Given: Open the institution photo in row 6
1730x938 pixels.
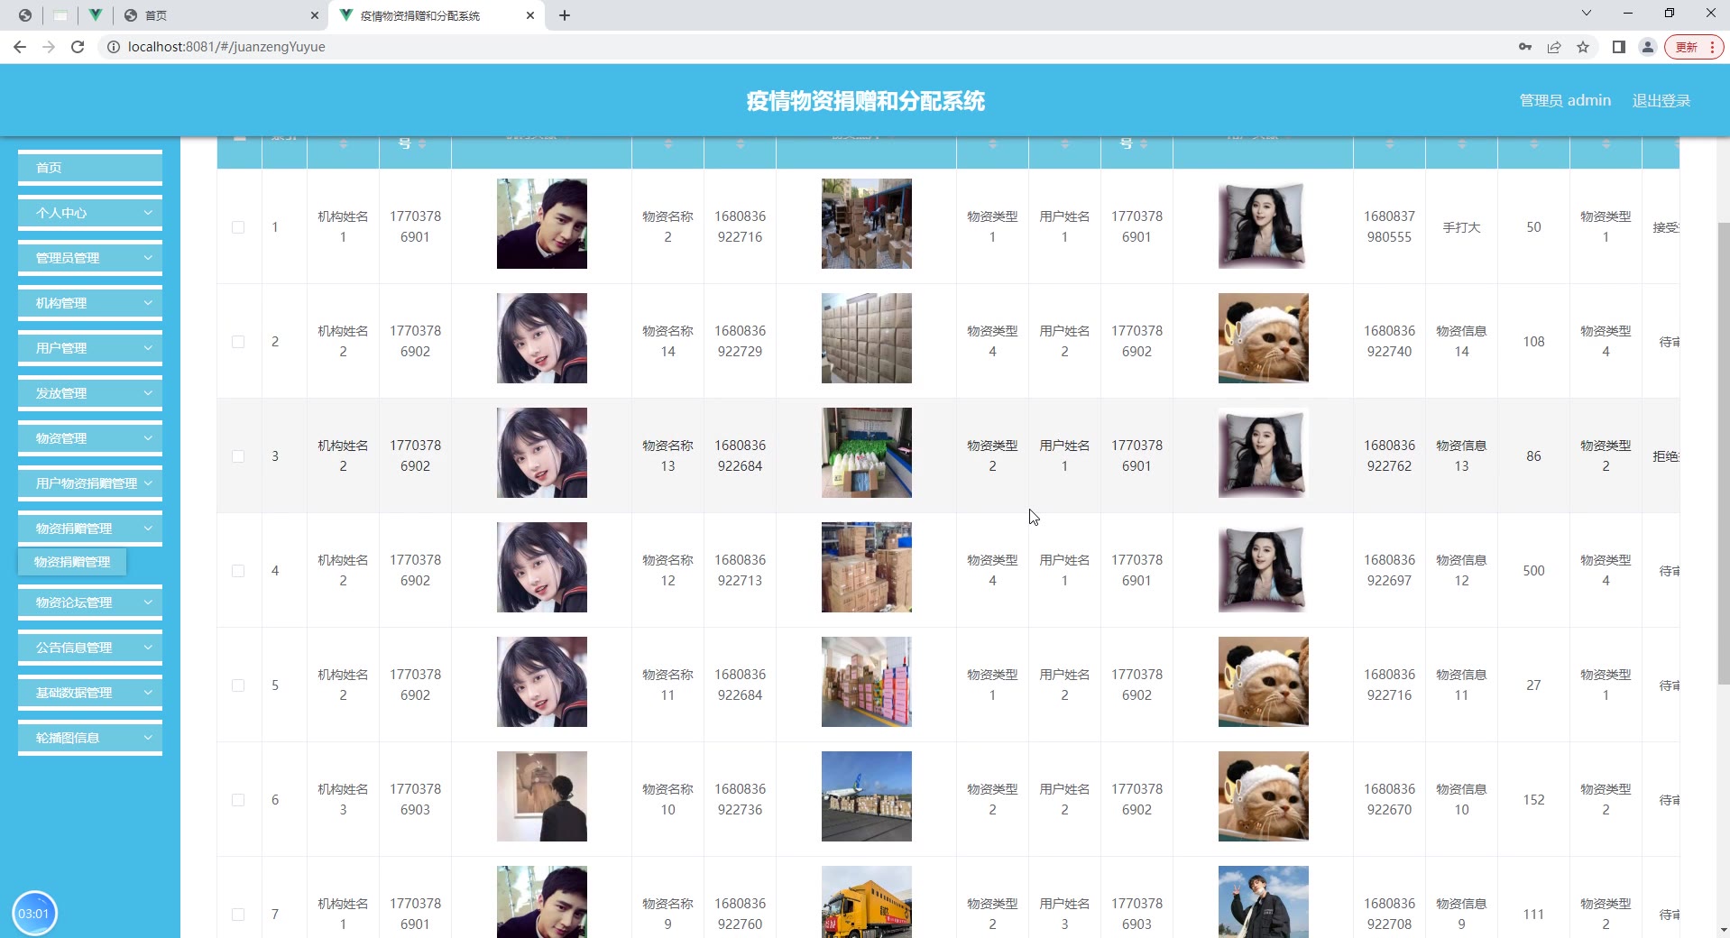Looking at the screenshot, I should point(542,796).
